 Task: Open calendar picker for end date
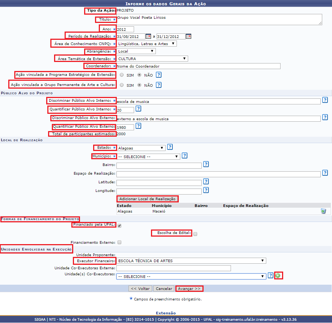point(188,36)
